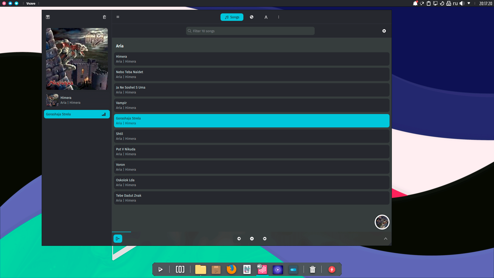Open the Artists view person icon

click(266, 17)
